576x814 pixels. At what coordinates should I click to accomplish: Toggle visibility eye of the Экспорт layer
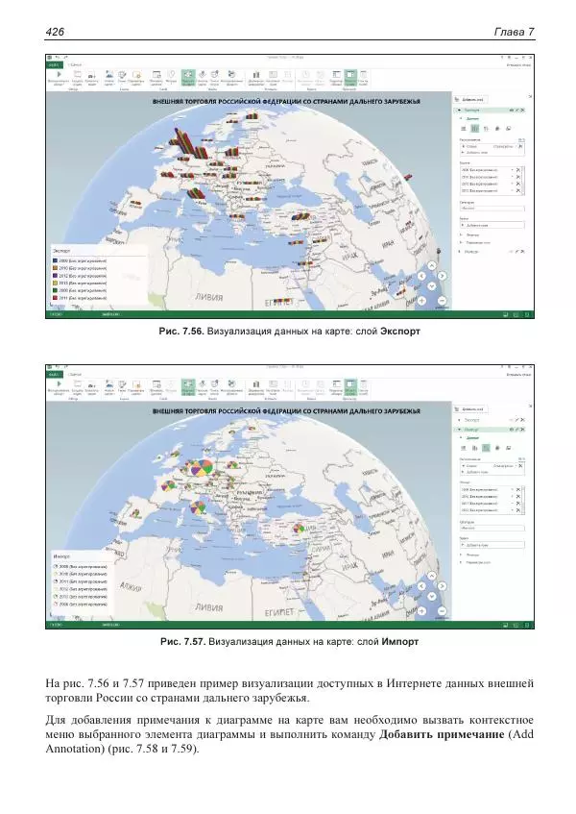click(510, 110)
